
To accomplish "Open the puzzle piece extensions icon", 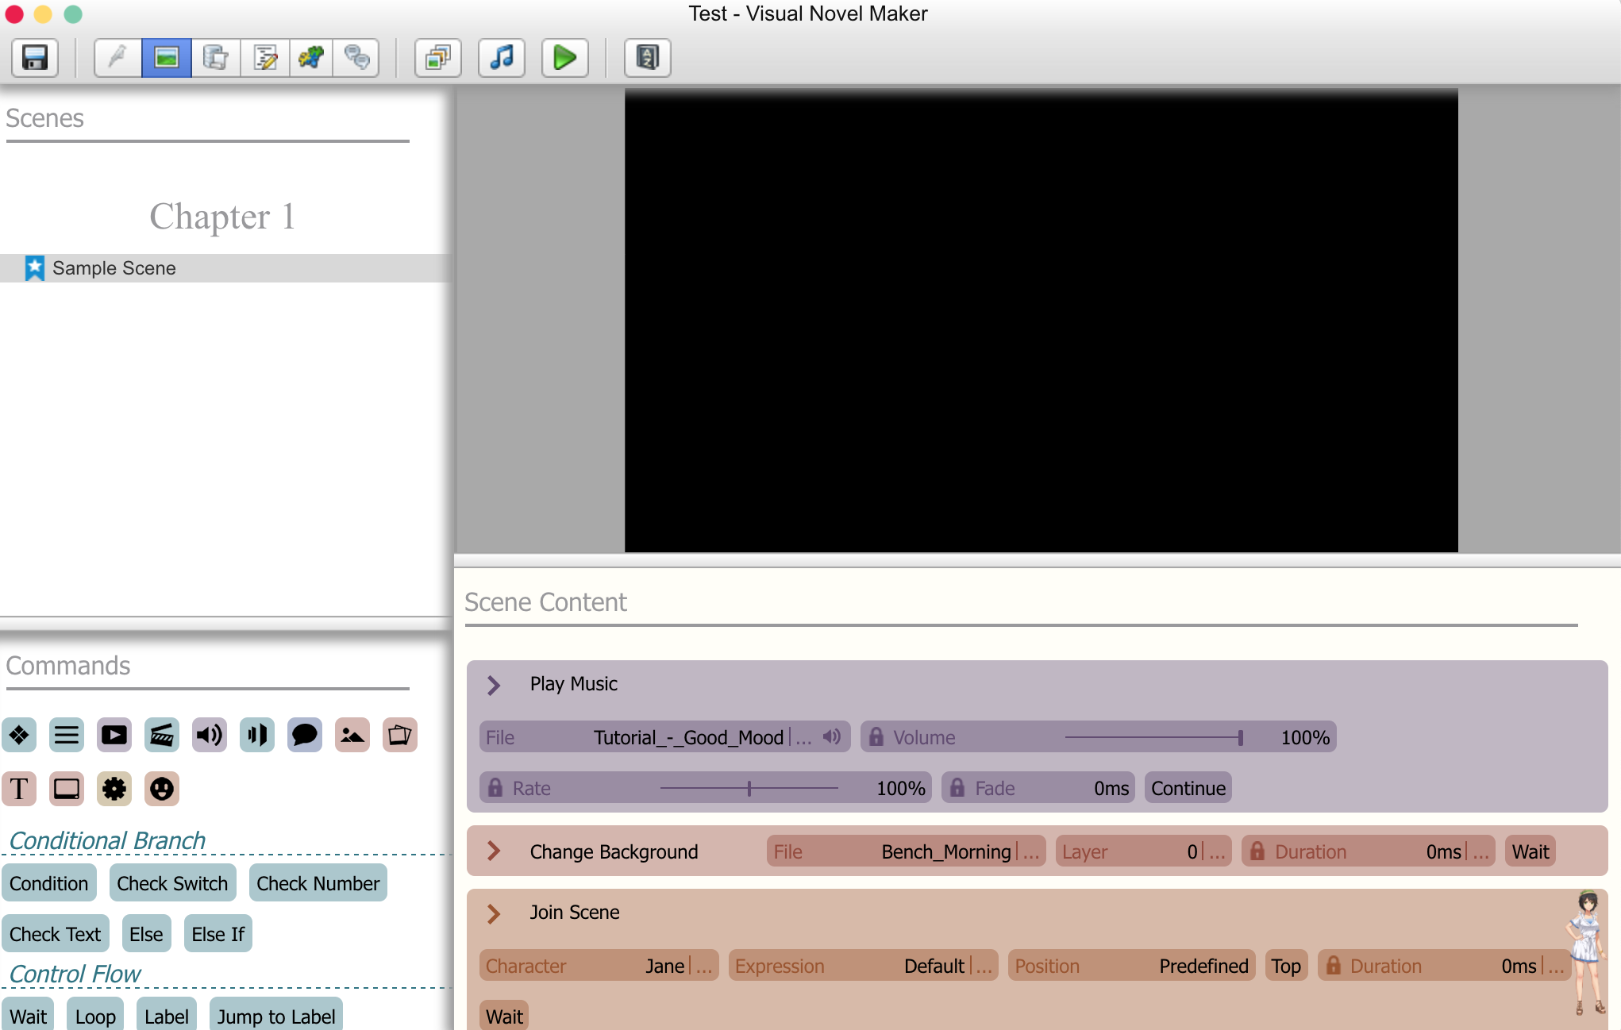I will (311, 57).
